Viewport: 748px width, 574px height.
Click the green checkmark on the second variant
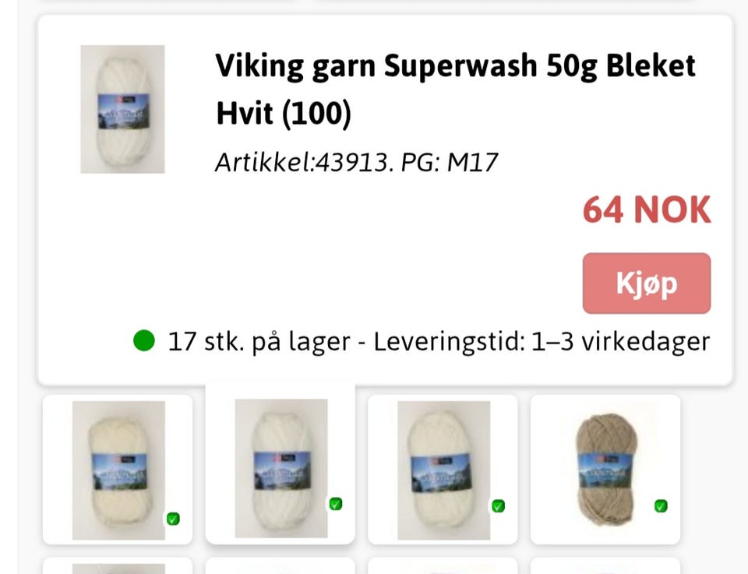335,504
